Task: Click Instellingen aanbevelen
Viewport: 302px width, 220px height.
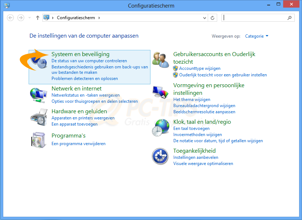Action: pos(196,157)
